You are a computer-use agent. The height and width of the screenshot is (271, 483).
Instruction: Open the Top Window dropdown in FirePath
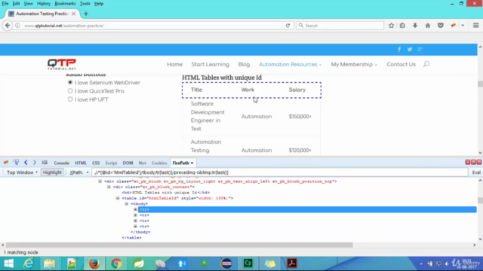tap(22, 172)
